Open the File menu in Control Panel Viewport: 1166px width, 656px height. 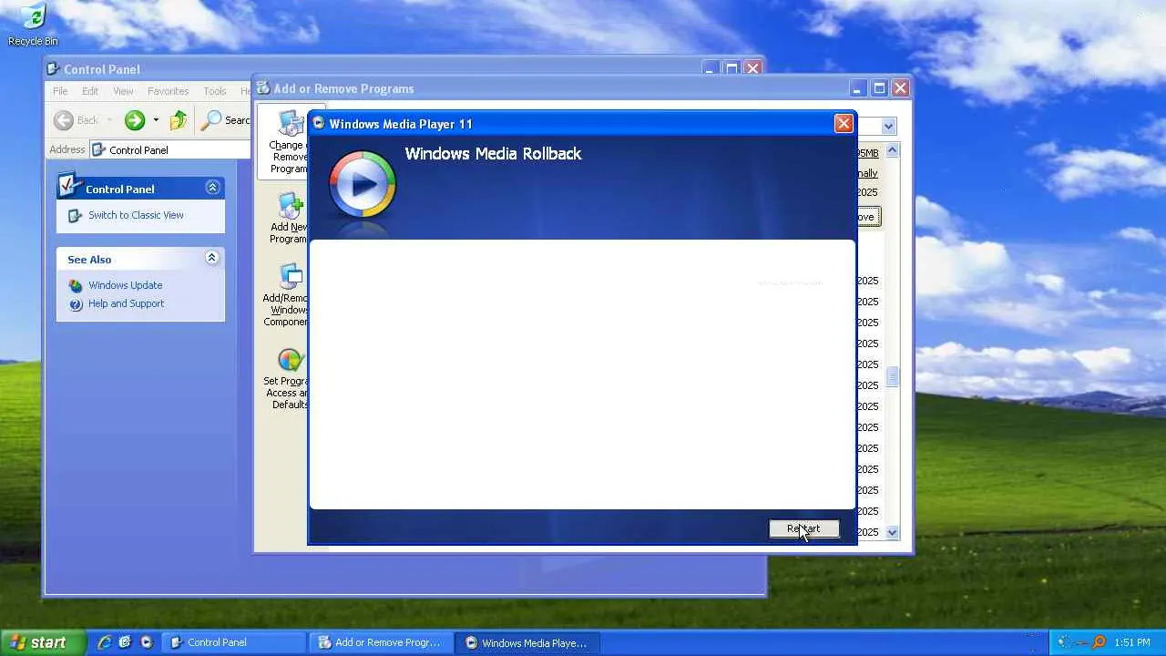(x=60, y=91)
